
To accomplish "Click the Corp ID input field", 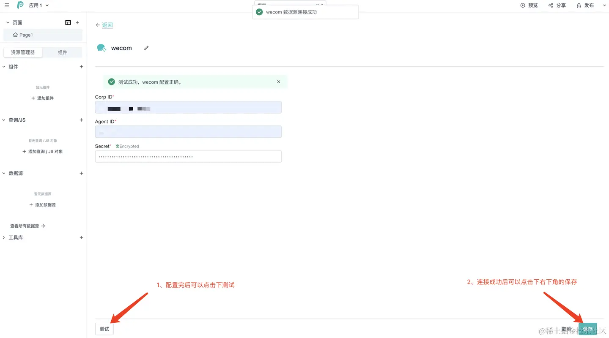I will 188,107.
